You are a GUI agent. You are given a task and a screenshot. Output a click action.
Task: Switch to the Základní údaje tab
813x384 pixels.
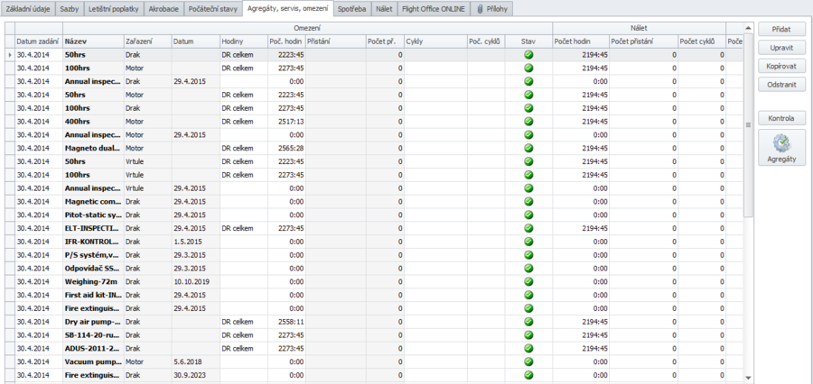28,9
